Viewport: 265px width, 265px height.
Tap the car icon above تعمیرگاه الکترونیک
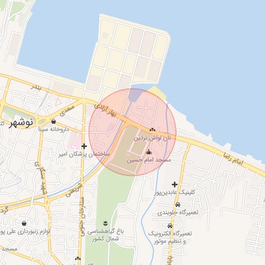tap(170, 226)
